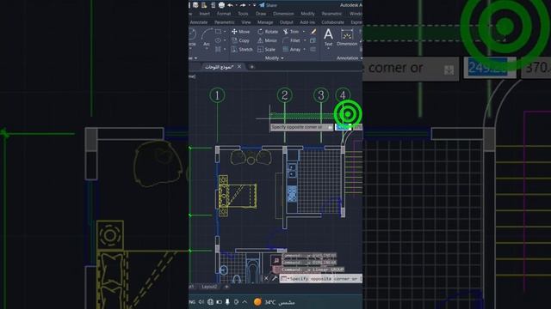This screenshot has height=309, width=551.
Task: Click the taskbar battery icon
Action: pos(219,301)
